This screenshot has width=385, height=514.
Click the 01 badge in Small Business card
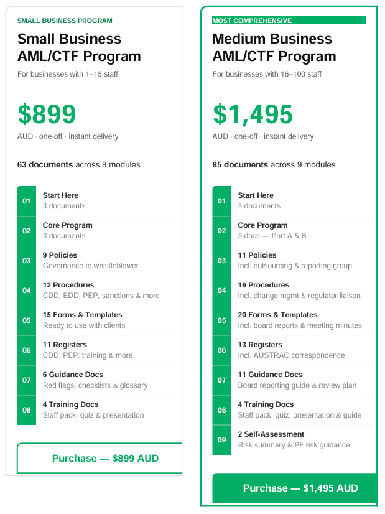click(x=27, y=201)
